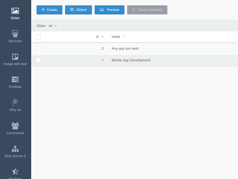
Task: Click the Create button
Action: pos(49,10)
